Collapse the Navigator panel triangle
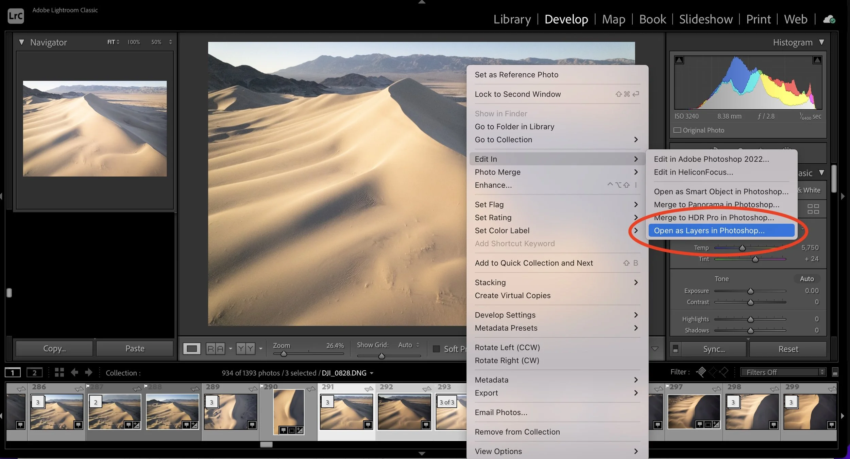 [x=21, y=42]
